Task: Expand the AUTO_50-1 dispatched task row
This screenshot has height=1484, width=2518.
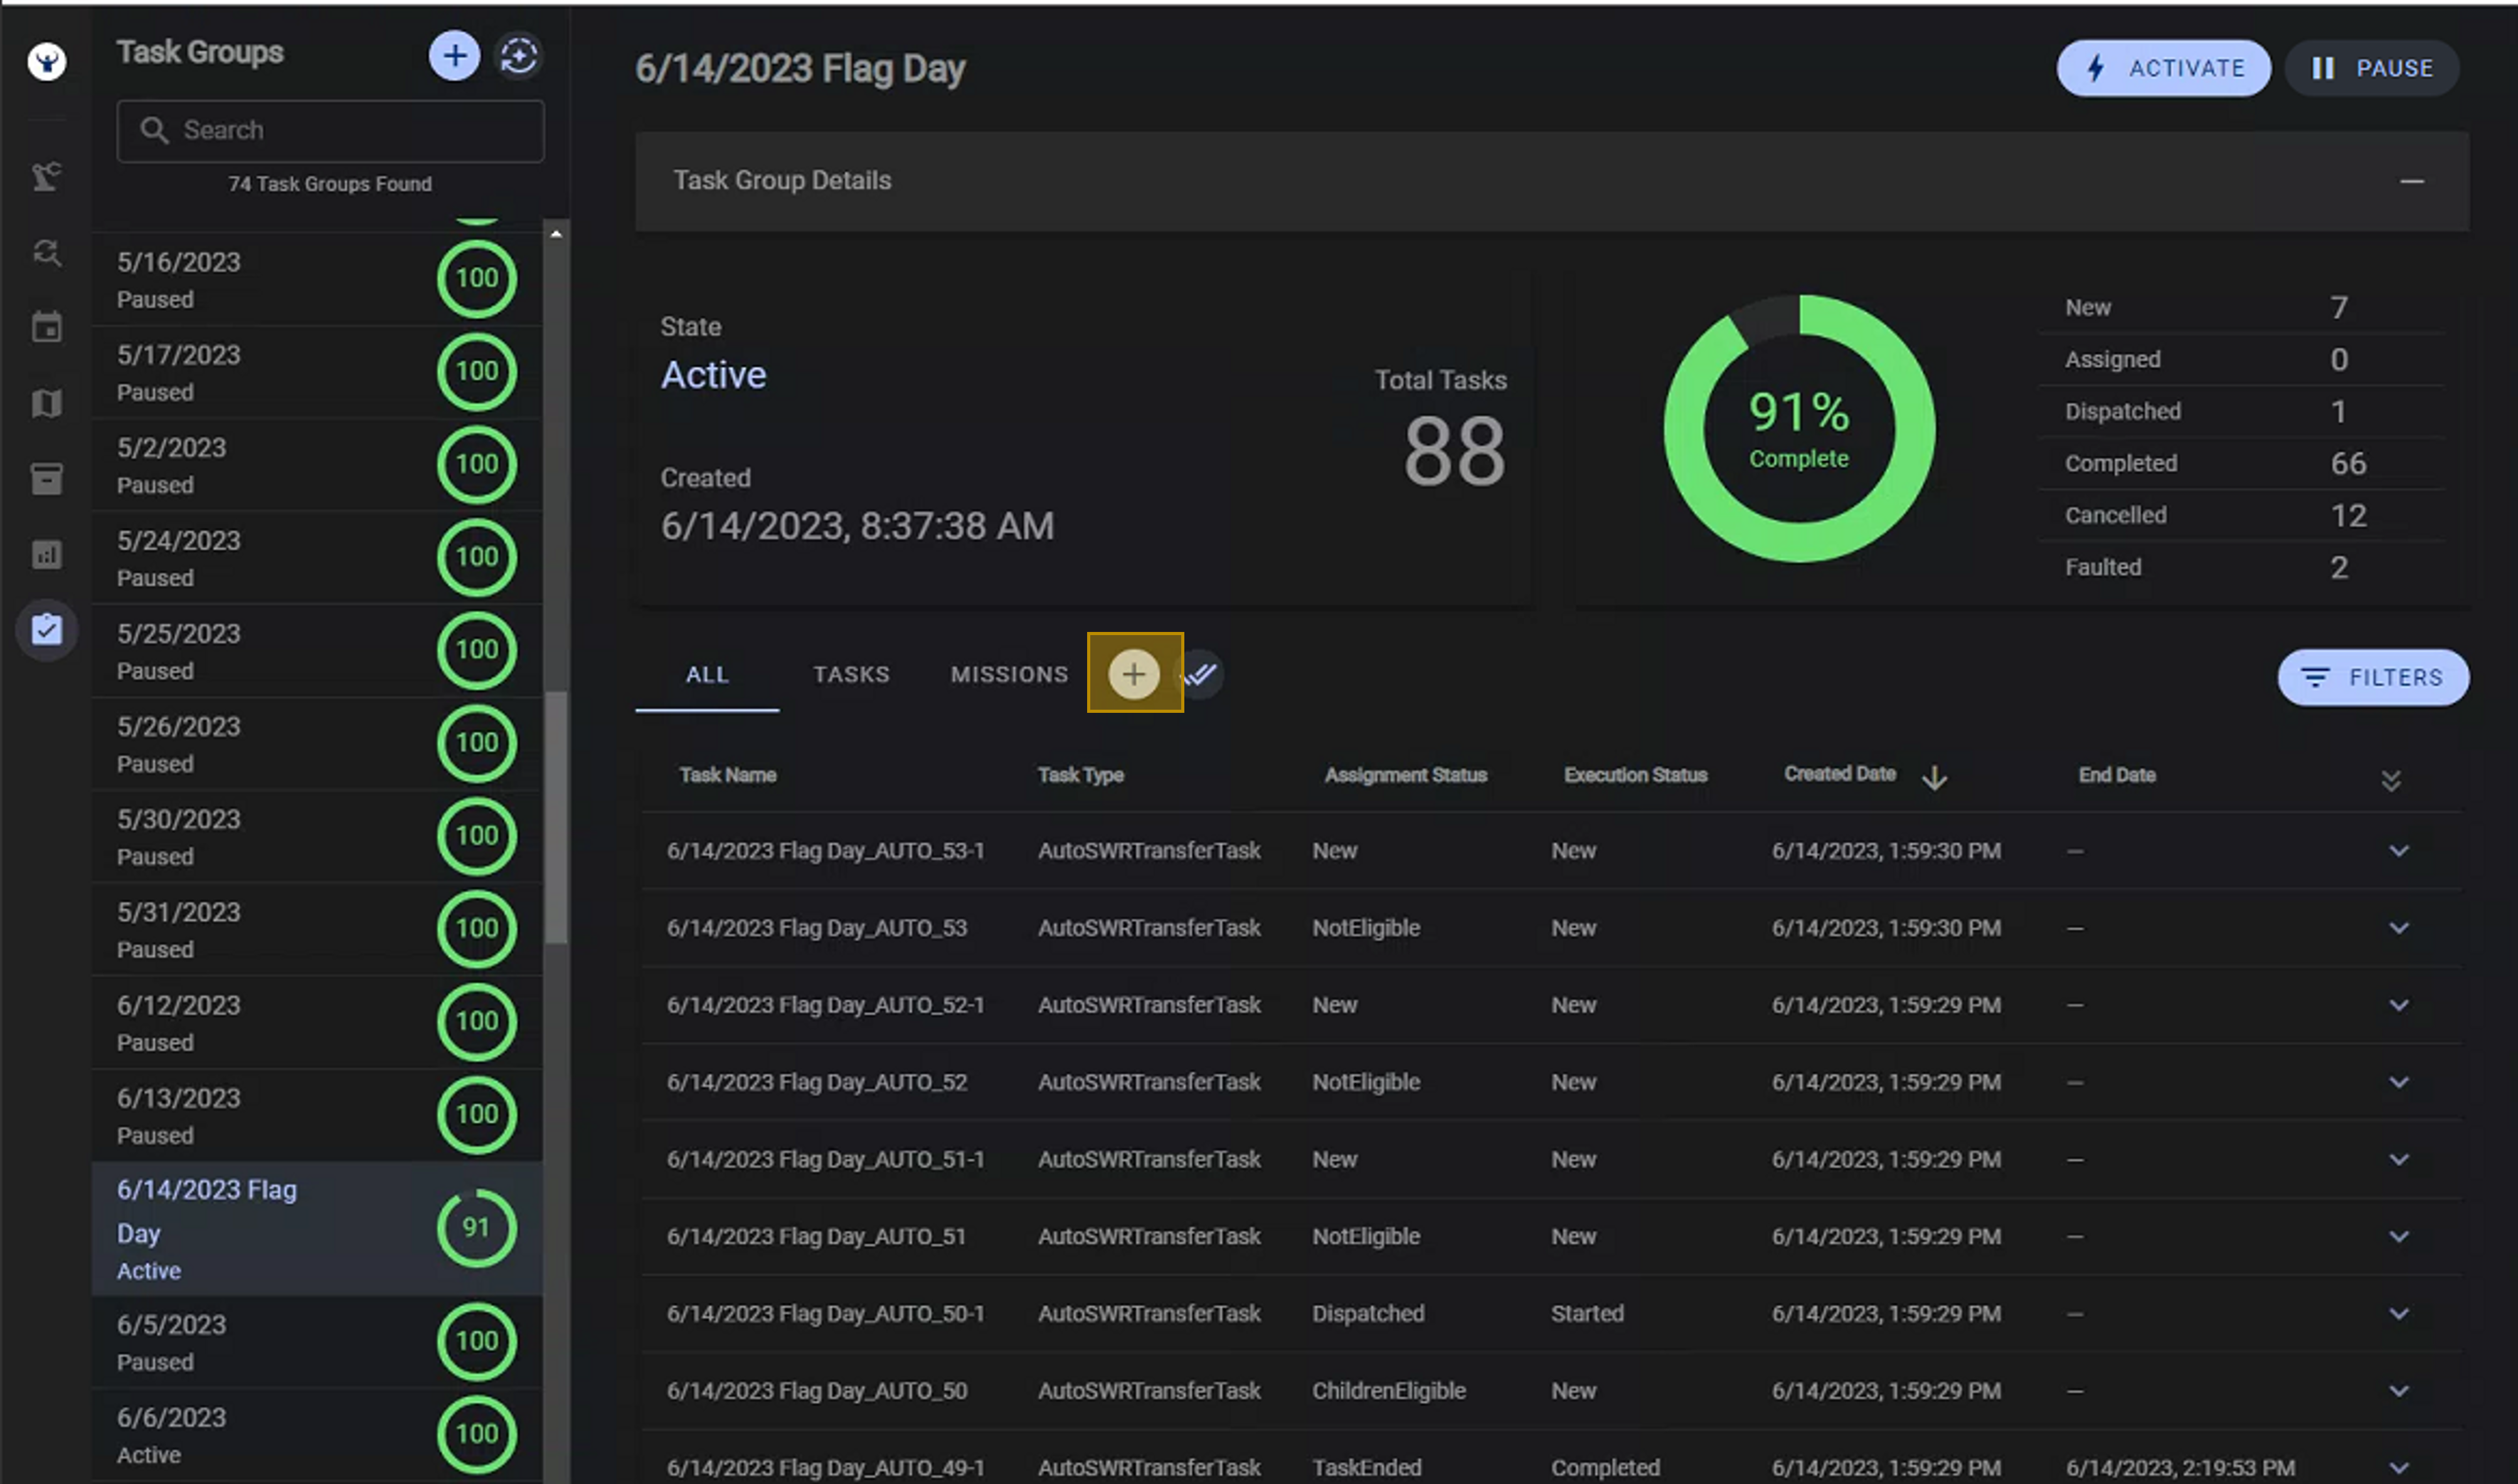Action: coord(2399,1314)
